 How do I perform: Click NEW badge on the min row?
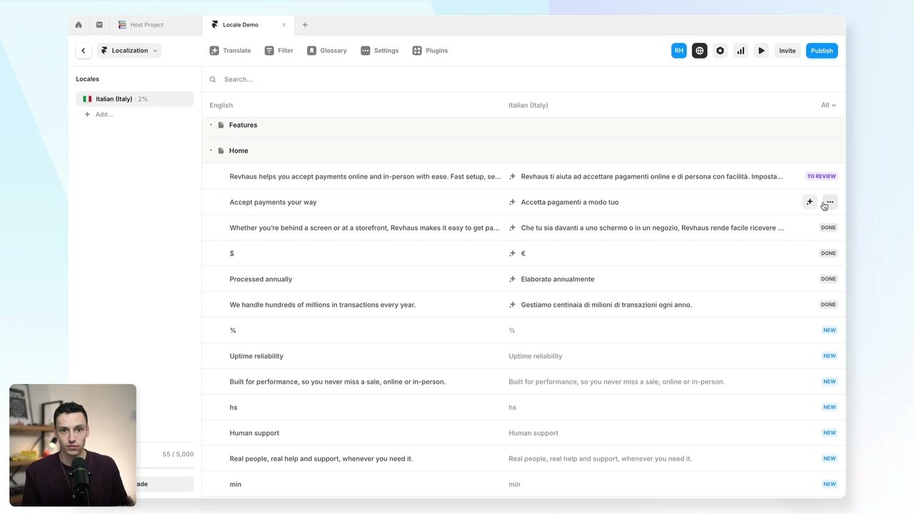click(x=829, y=485)
